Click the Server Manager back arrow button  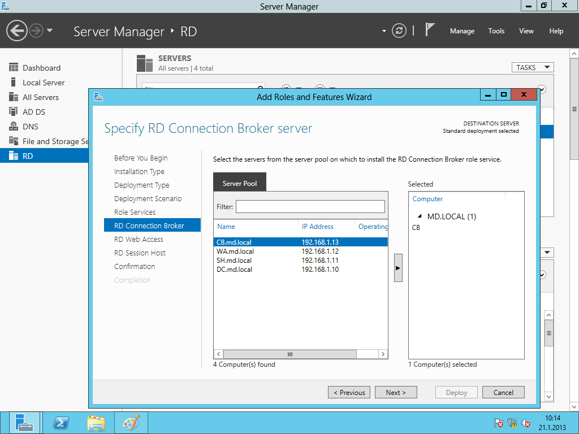pyautogui.click(x=17, y=31)
